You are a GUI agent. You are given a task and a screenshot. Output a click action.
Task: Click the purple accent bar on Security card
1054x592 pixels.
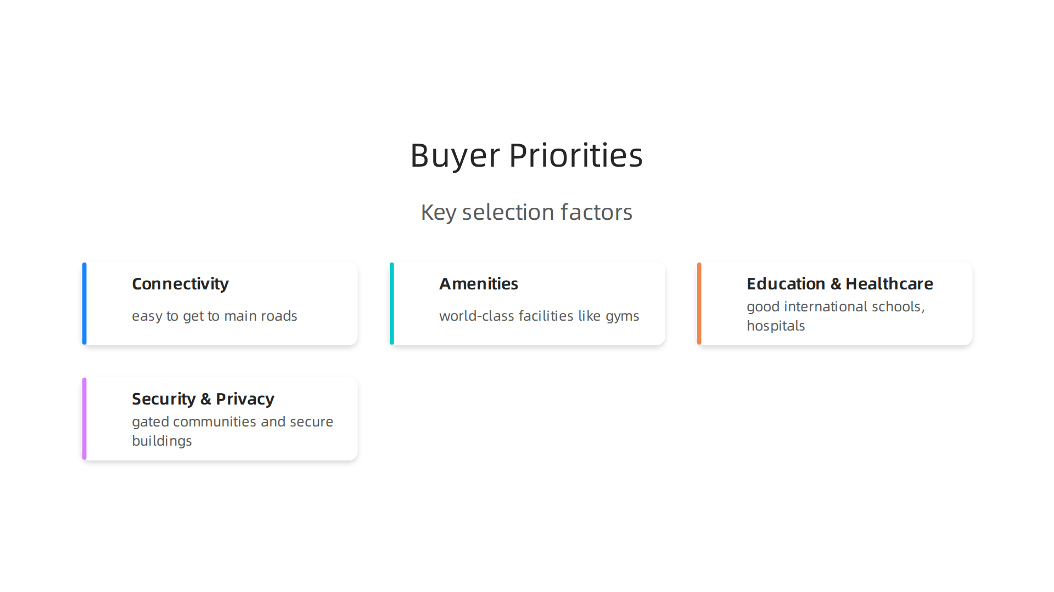85,419
